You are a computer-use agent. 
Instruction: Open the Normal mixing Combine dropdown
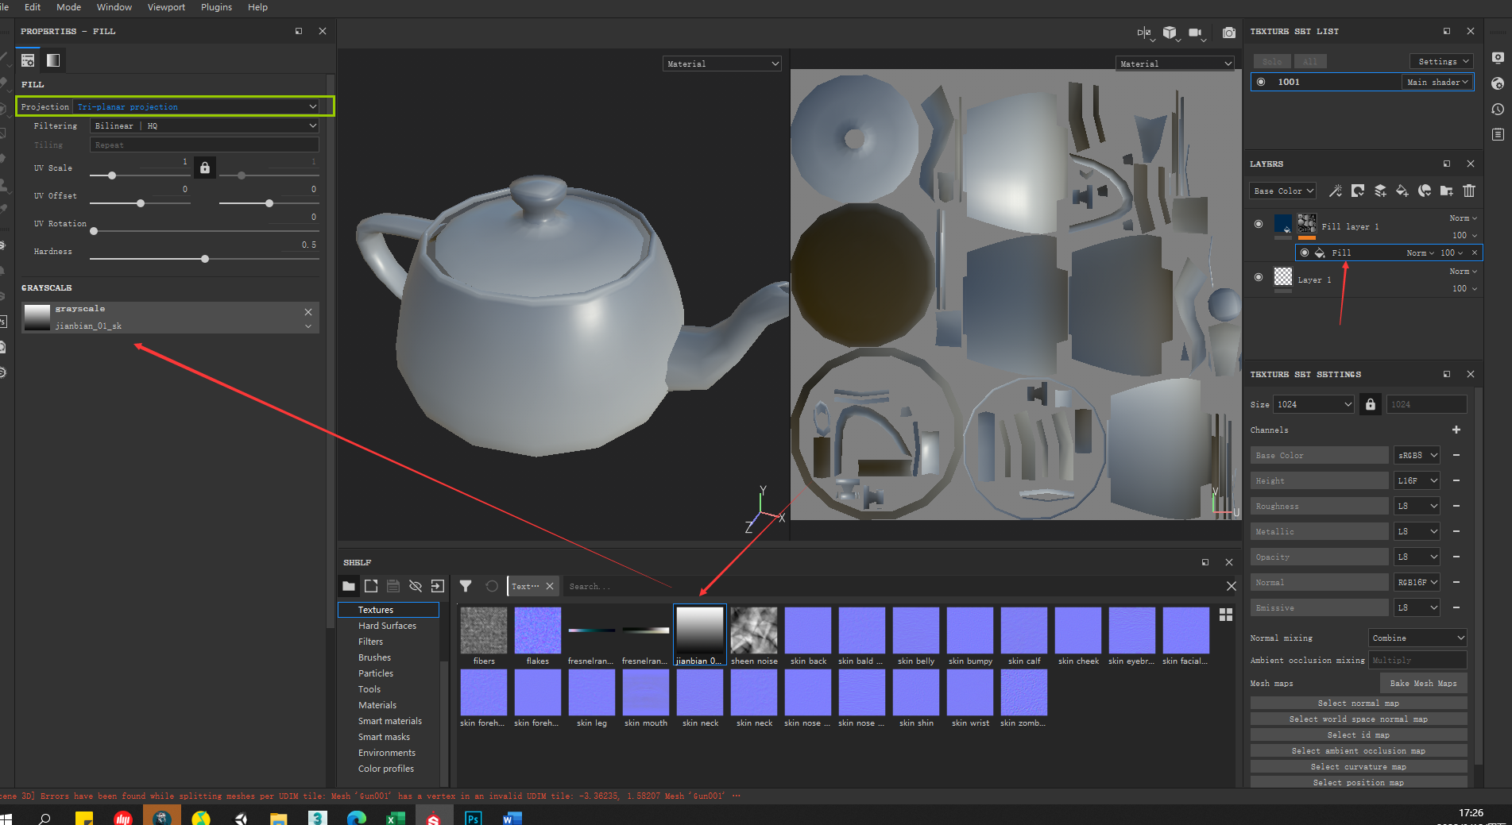click(1417, 638)
